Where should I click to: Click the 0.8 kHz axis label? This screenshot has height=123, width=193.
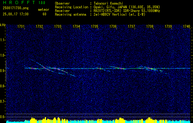tap(2, 86)
